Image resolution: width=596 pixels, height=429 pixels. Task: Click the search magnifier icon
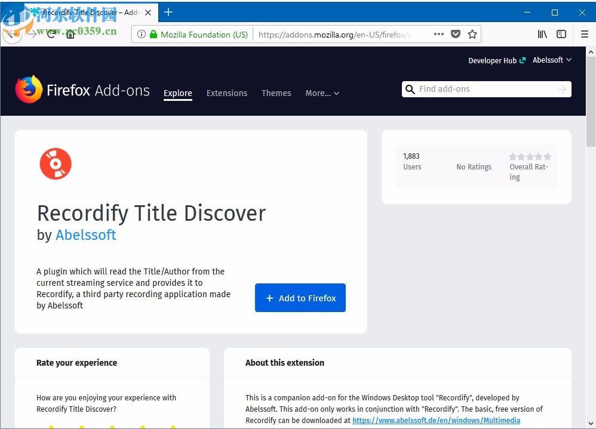(x=410, y=89)
